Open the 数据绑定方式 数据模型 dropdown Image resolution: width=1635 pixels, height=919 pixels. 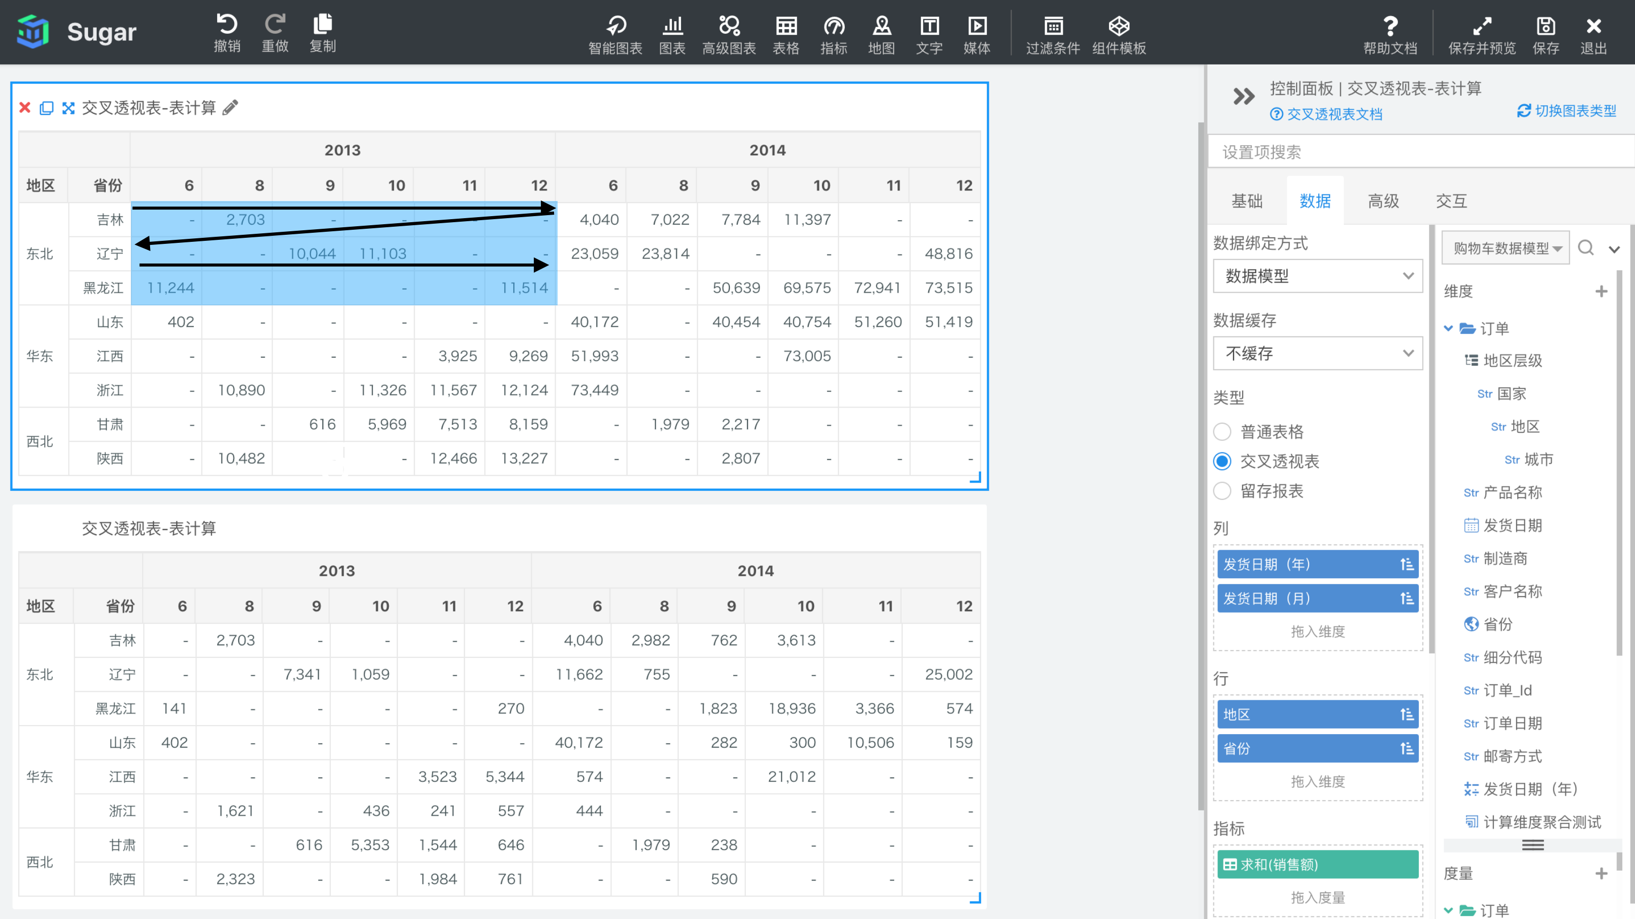(1318, 276)
